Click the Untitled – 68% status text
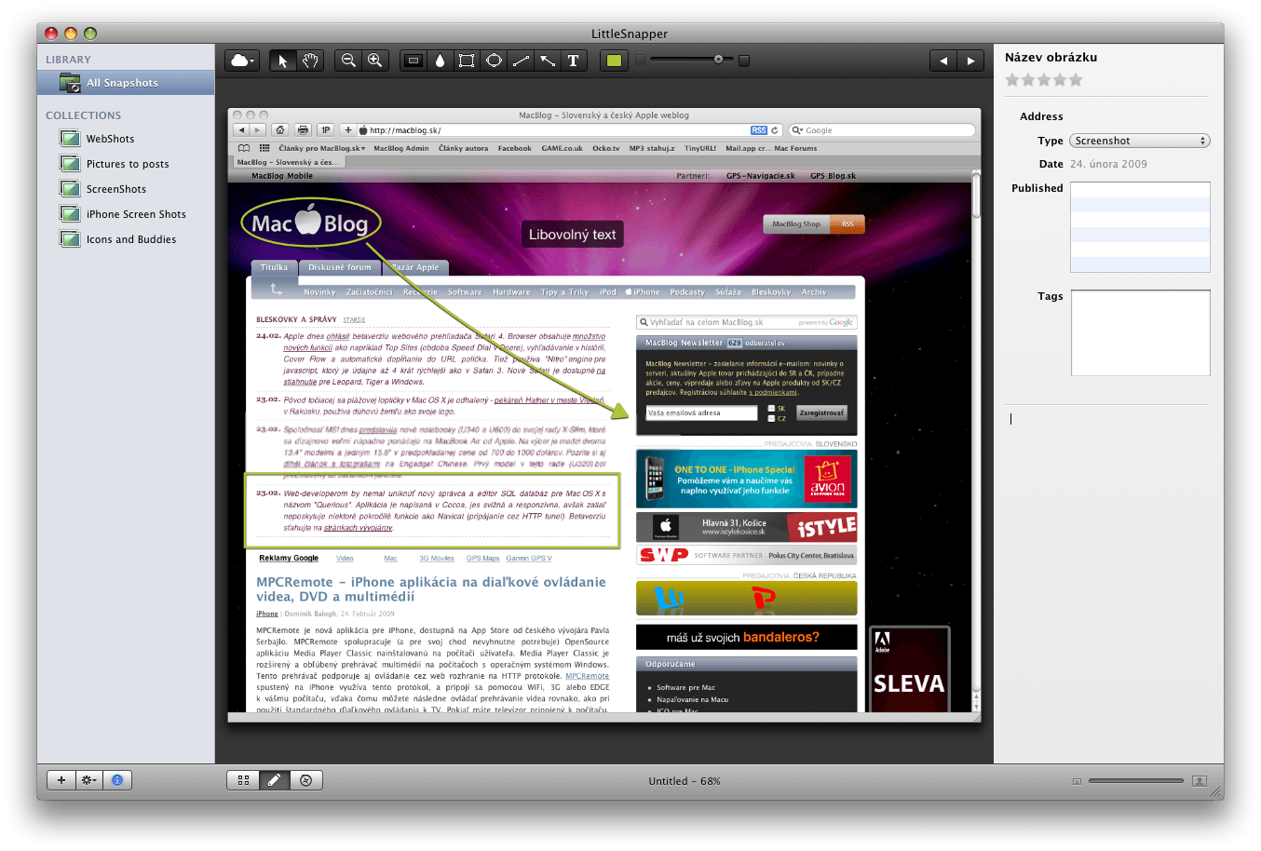Image resolution: width=1261 pixels, height=851 pixels. tap(685, 781)
